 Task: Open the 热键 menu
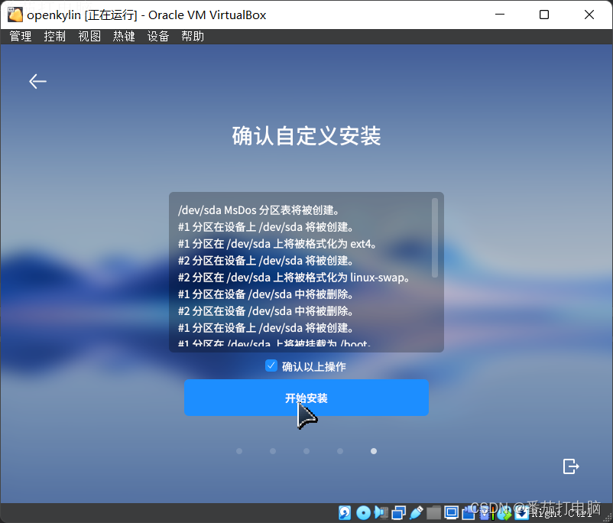[x=124, y=37]
